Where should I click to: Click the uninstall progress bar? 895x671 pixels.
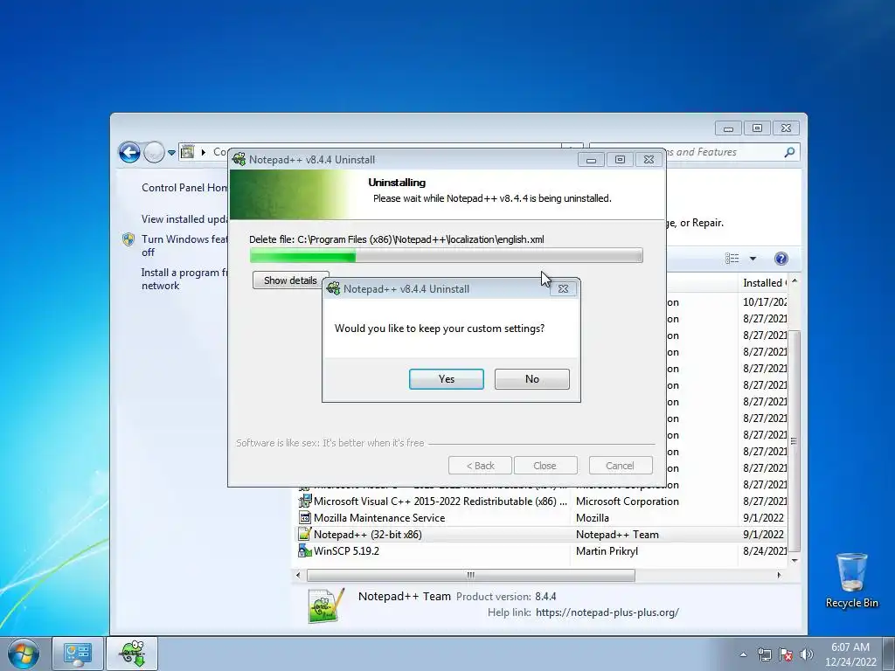pos(447,256)
